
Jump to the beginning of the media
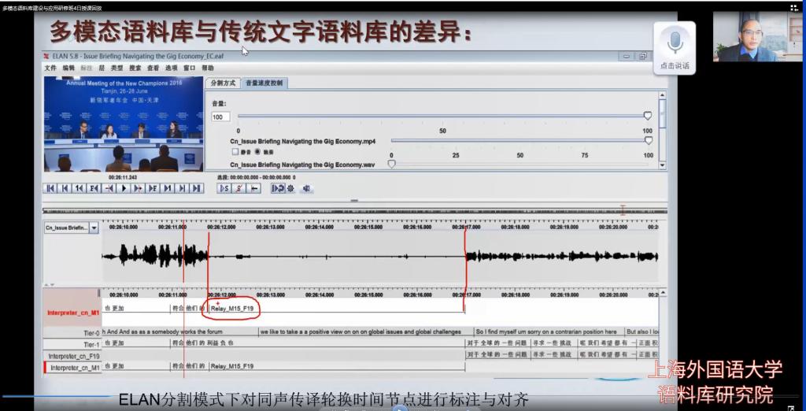coord(50,188)
